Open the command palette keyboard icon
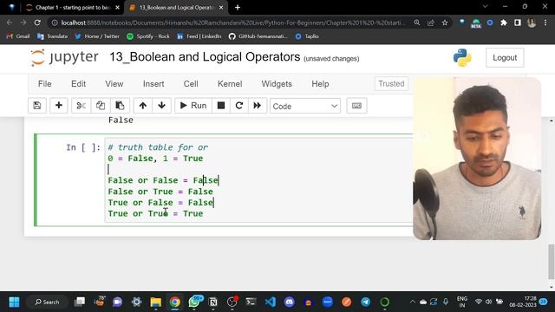Image resolution: width=555 pixels, height=312 pixels. 356,106
